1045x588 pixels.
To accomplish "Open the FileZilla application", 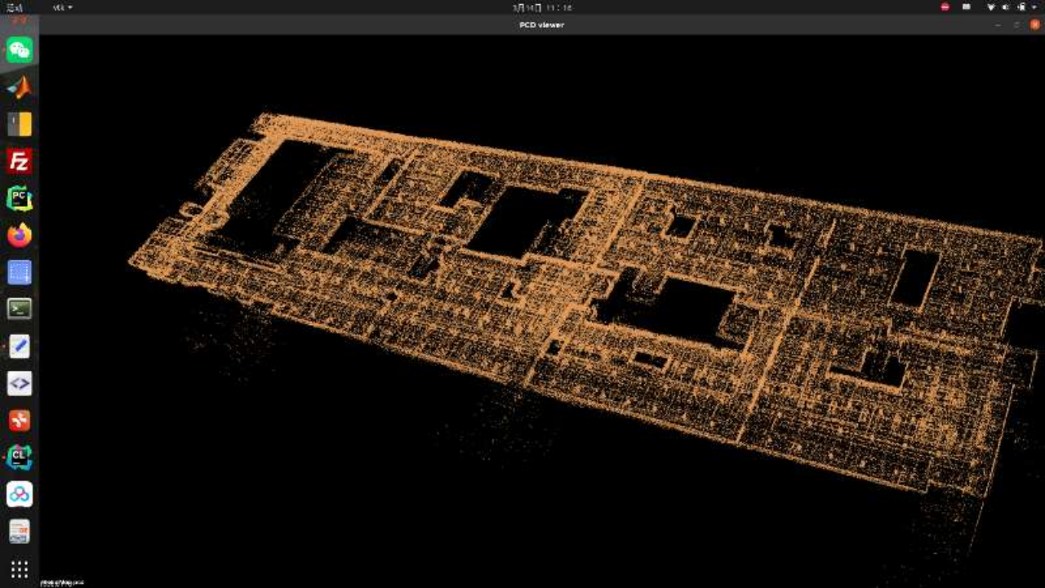I will [x=20, y=161].
